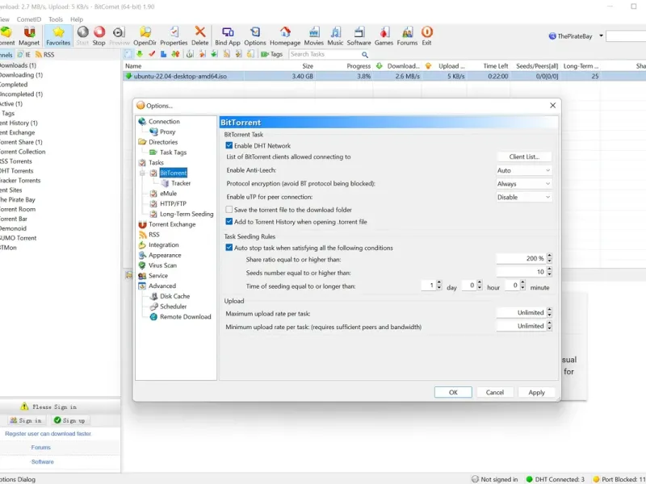The height and width of the screenshot is (484, 646).
Task: Select Torrent Collection in left sidebar
Action: coord(23,152)
